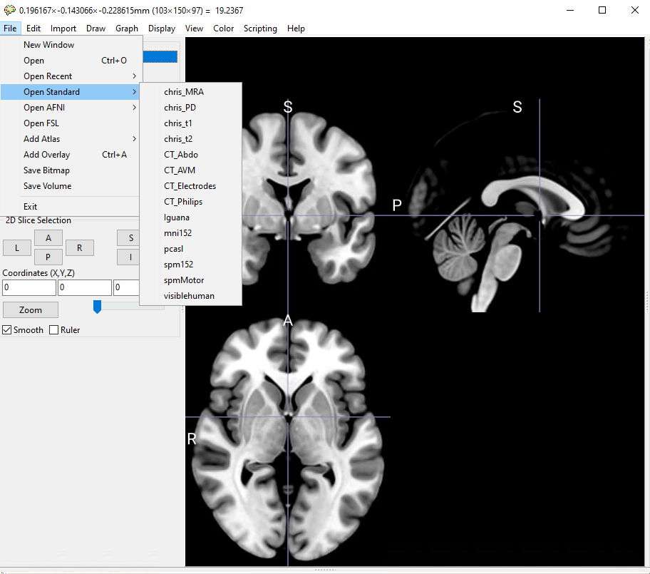This screenshot has width=650, height=574.
Task: Click the R slice direction button
Action: pos(80,247)
